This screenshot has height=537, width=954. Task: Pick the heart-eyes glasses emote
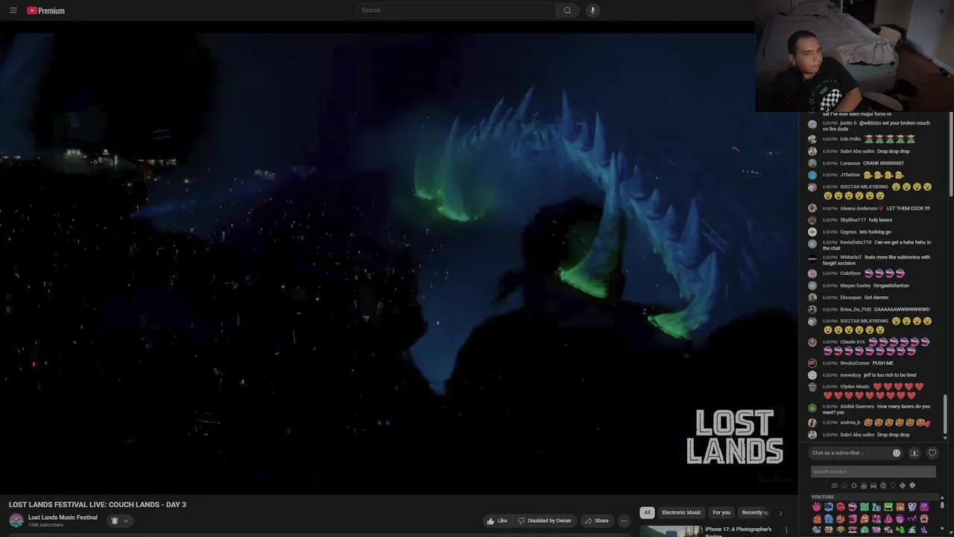853,530
